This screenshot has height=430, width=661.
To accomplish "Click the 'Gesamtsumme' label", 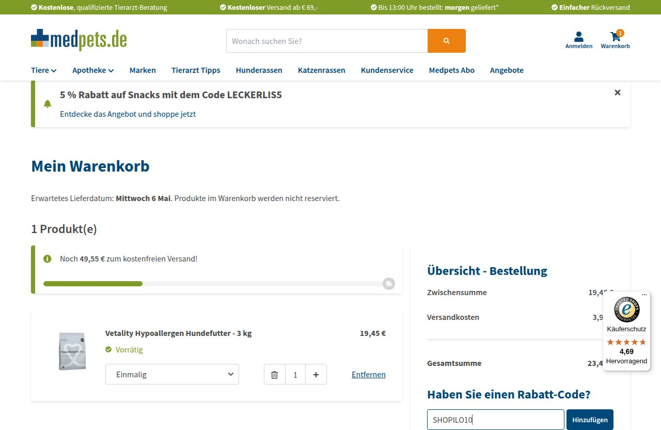I will click(454, 363).
